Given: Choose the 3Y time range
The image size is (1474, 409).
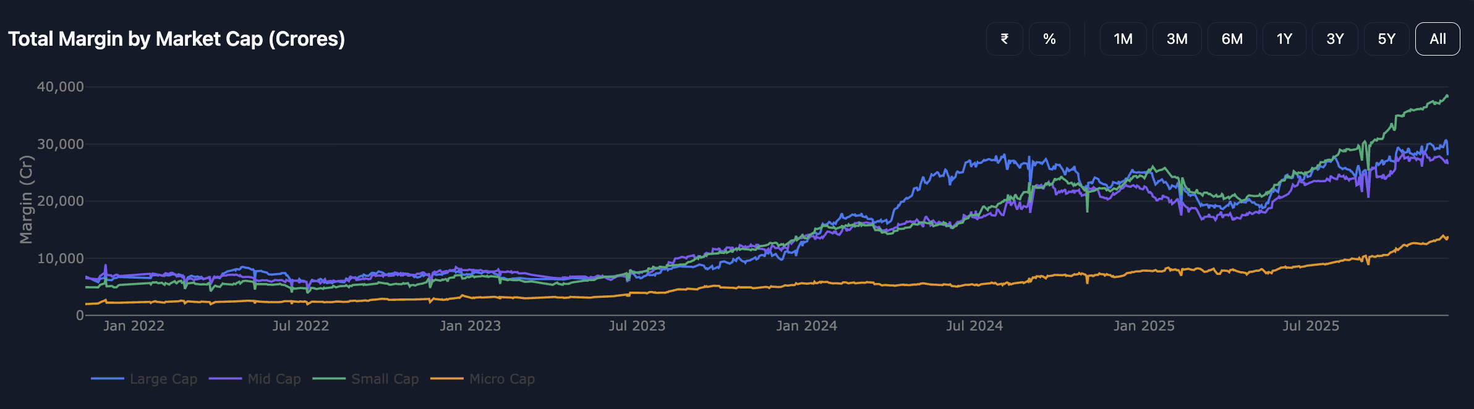Looking at the screenshot, I should (x=1335, y=39).
